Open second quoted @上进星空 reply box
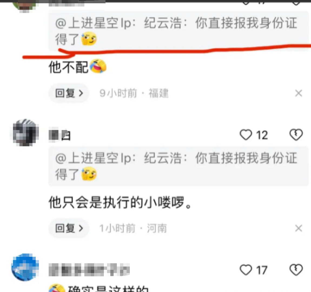The width and height of the screenshot is (311, 292). [x=178, y=166]
